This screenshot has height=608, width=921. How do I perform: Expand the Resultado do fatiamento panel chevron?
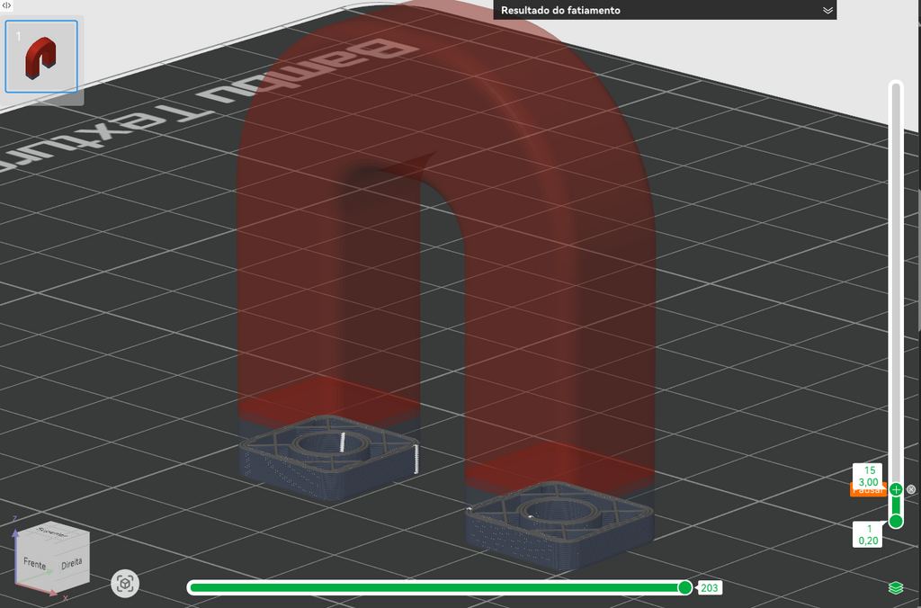pyautogui.click(x=827, y=11)
